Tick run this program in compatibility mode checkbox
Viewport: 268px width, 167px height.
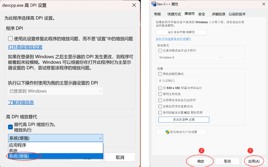pos(160,51)
